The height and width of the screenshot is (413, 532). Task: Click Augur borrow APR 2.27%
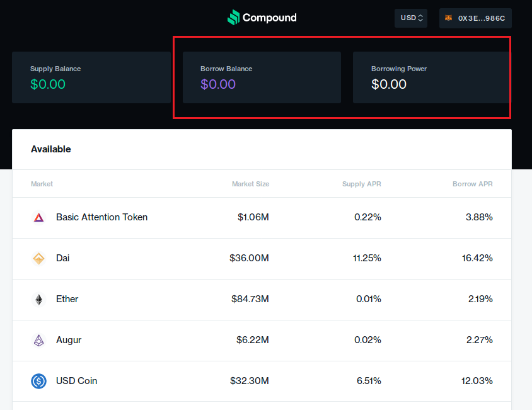[480, 340]
